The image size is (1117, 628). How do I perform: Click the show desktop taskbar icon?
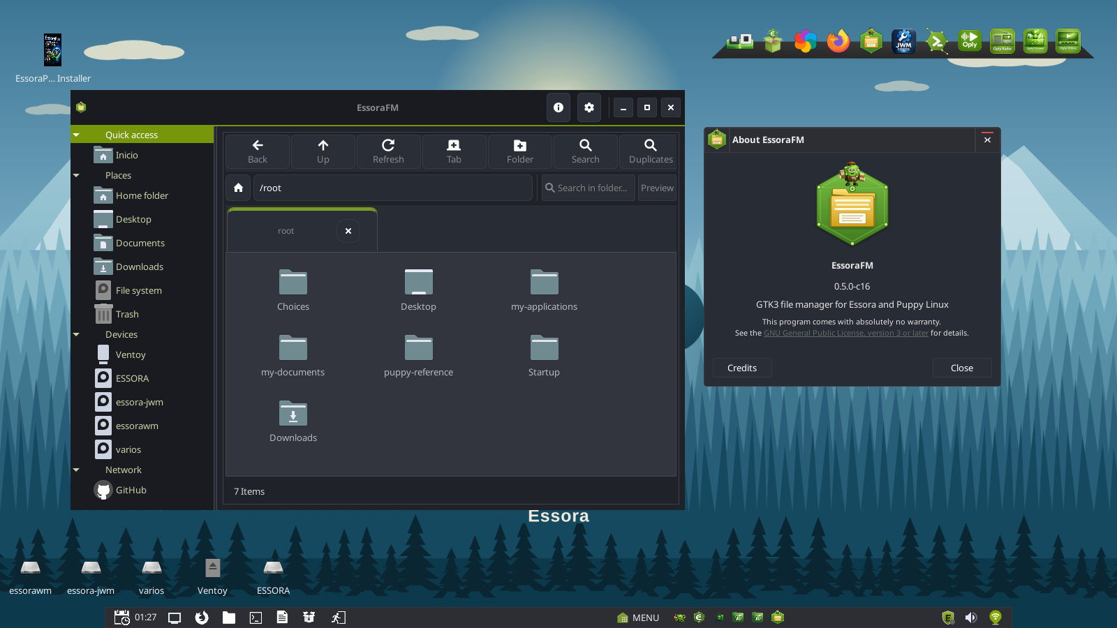(x=175, y=618)
